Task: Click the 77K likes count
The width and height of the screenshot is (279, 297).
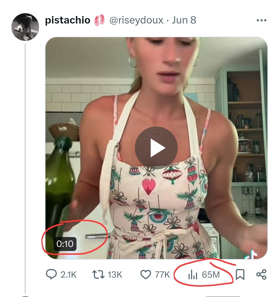Action: pyautogui.click(x=162, y=275)
